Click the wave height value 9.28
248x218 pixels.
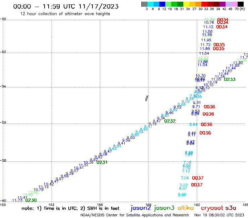coord(103,154)
